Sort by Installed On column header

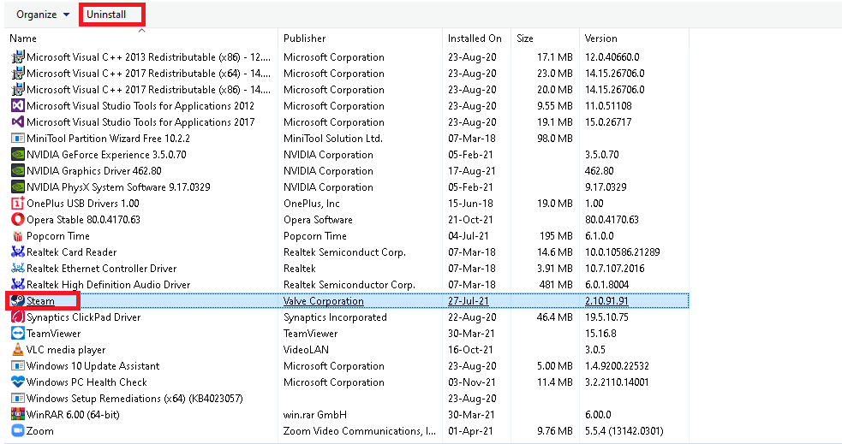(x=474, y=38)
